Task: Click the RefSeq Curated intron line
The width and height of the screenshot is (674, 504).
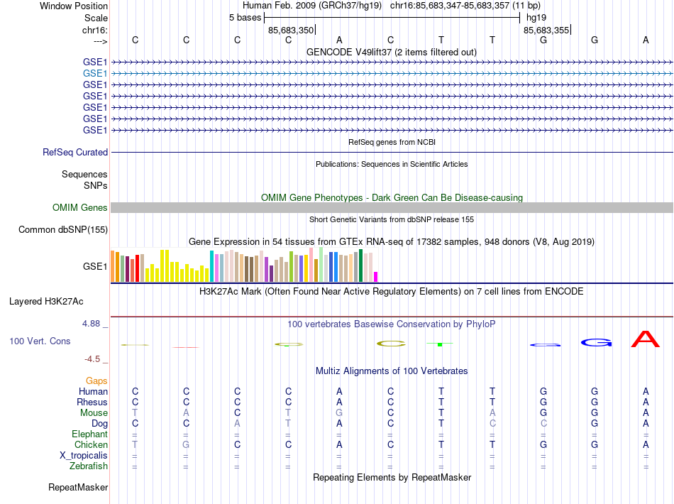Action: [x=392, y=152]
